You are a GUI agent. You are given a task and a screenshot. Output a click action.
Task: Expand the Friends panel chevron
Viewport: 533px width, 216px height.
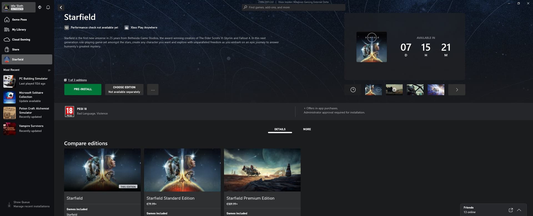(x=519, y=210)
